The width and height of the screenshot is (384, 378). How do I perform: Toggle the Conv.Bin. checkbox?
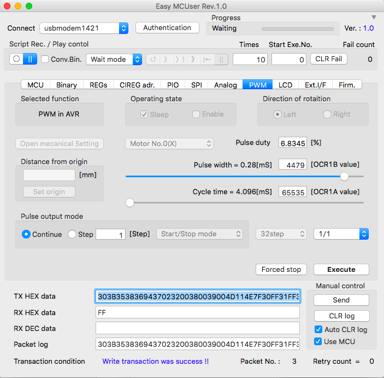click(45, 59)
